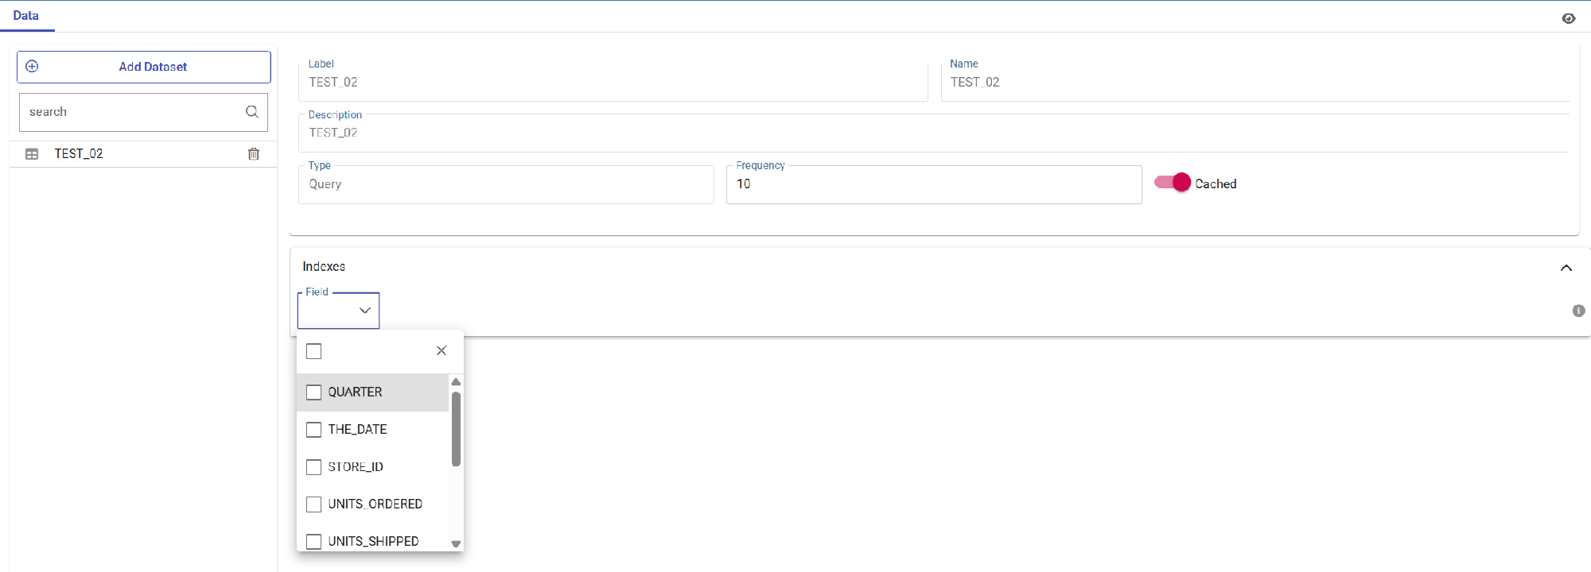The height and width of the screenshot is (572, 1591).
Task: Click the eye preview icon at top right
Action: [x=1569, y=18]
